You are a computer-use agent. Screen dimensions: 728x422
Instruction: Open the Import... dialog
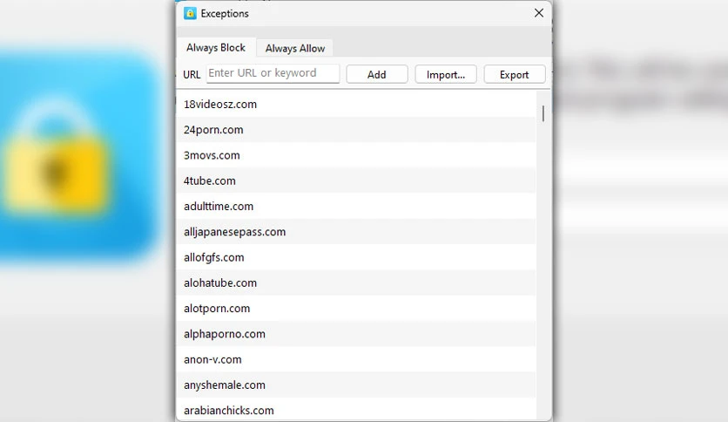446,74
